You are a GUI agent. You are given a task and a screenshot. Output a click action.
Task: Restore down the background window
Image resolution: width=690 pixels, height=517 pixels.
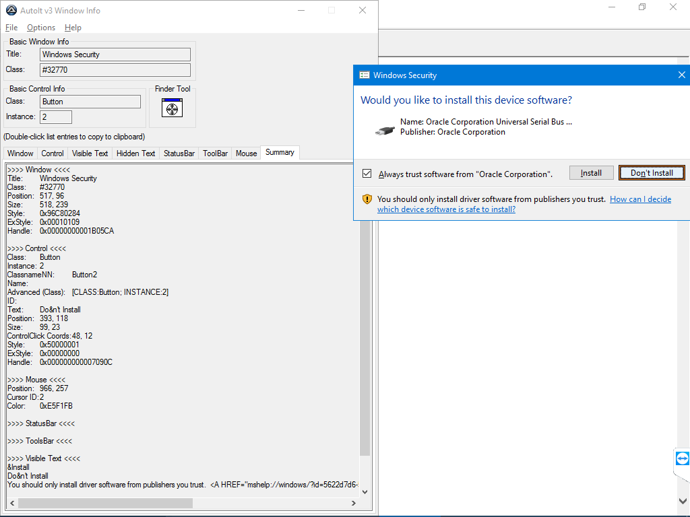[x=642, y=7]
